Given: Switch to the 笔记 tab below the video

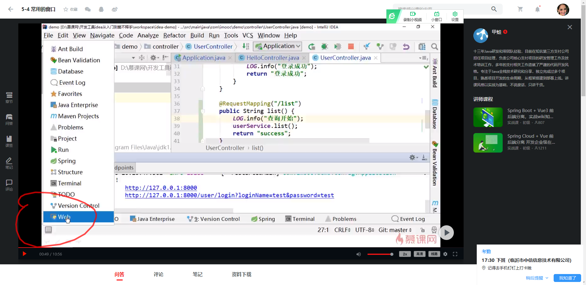Looking at the screenshot, I should click(x=197, y=274).
